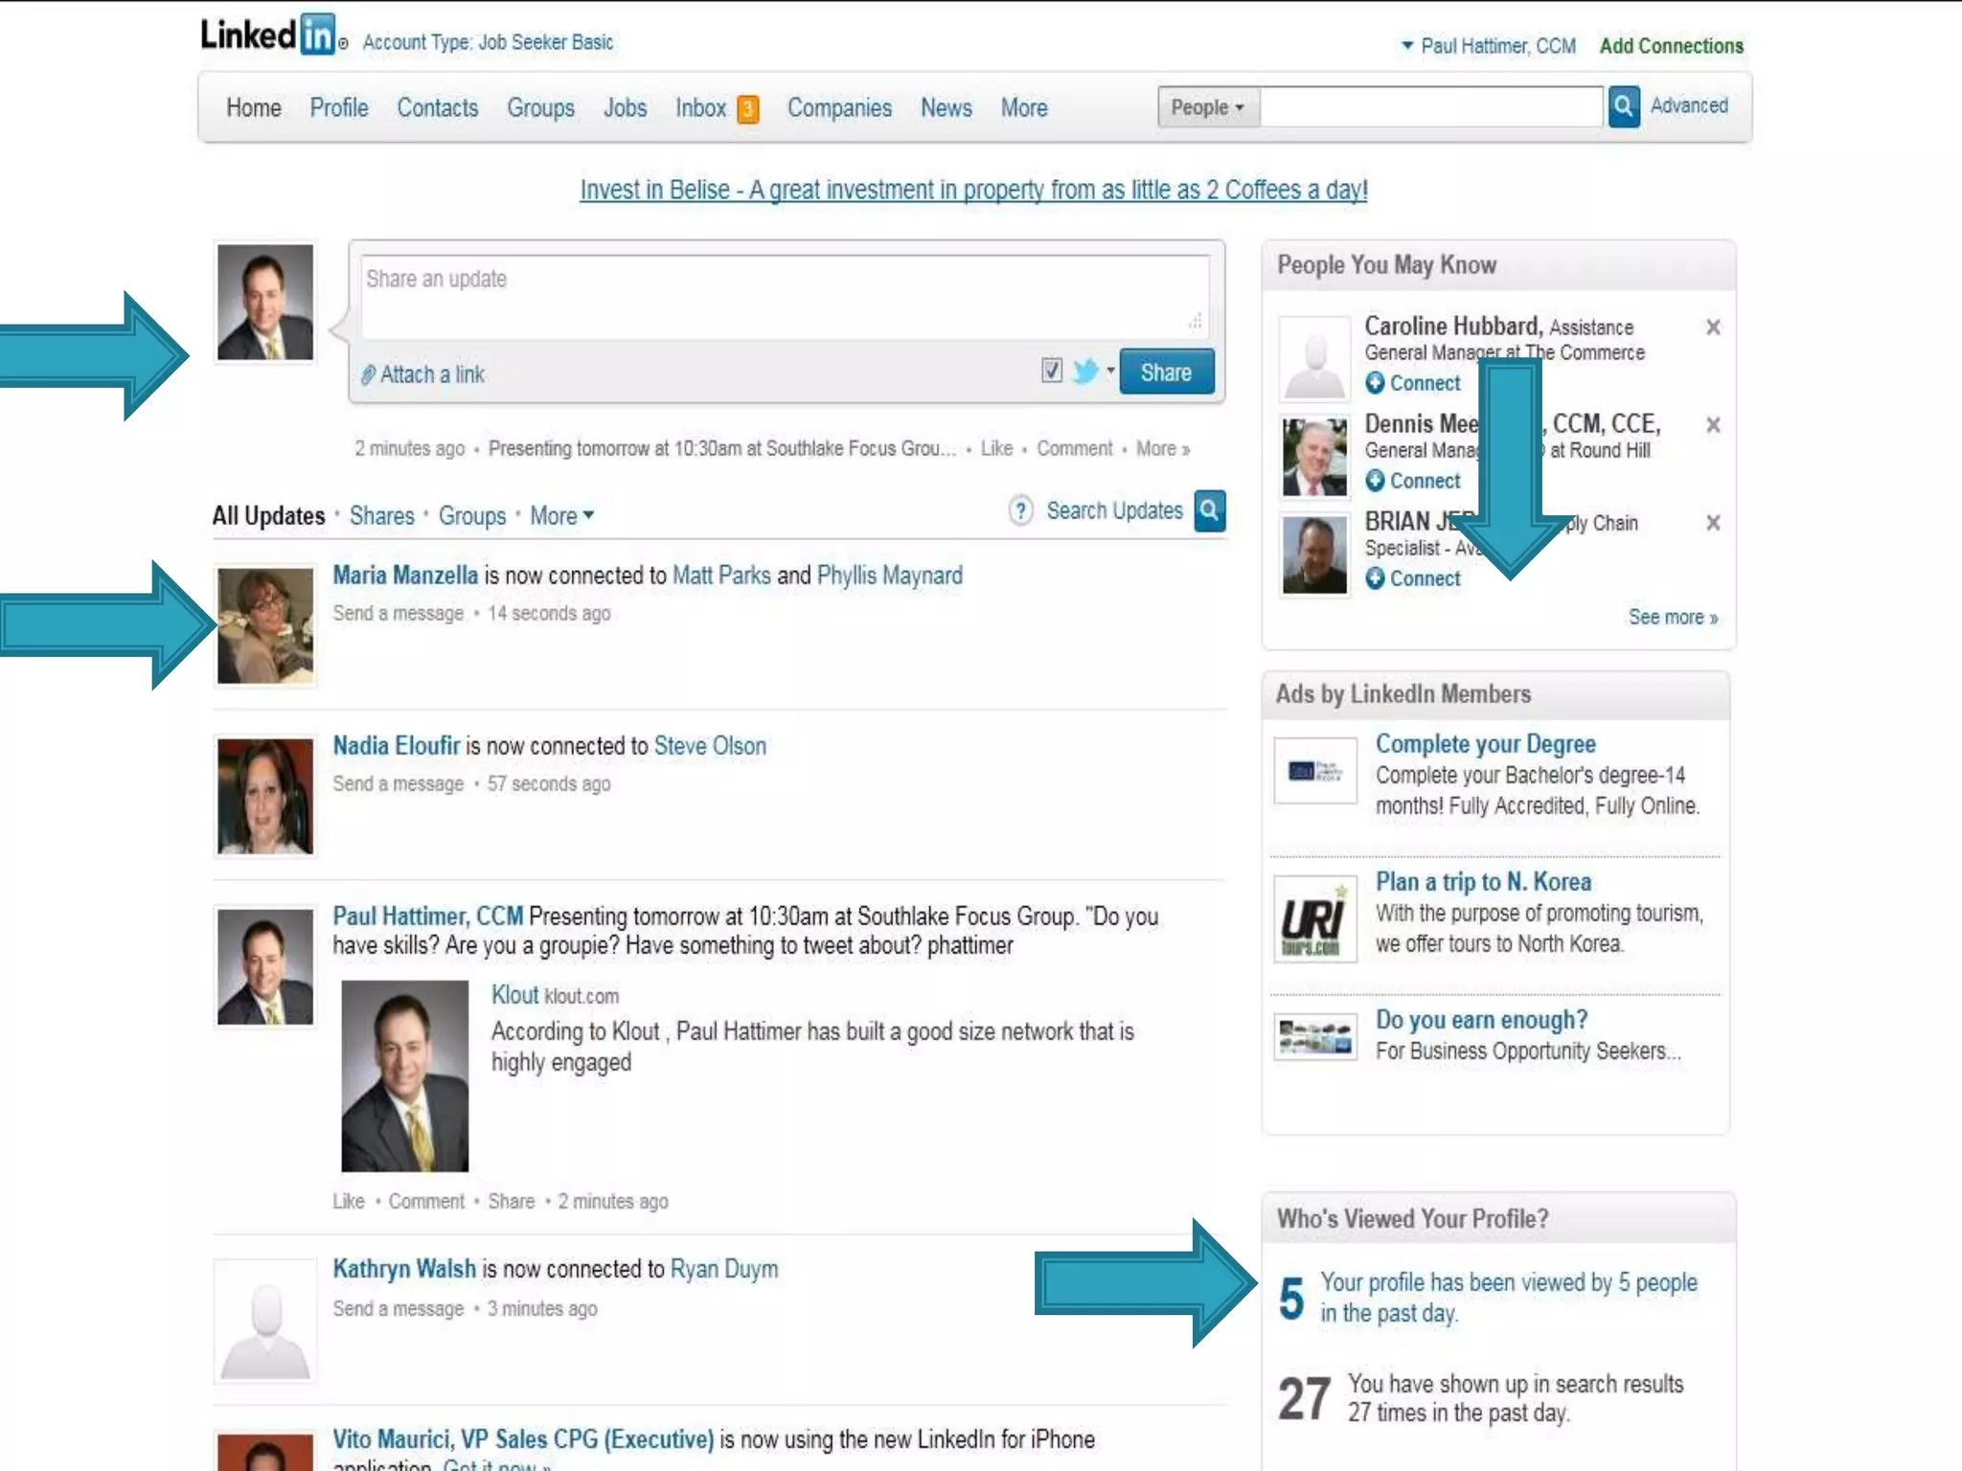
Task: Click the LinkedIn logo
Action: [268, 35]
